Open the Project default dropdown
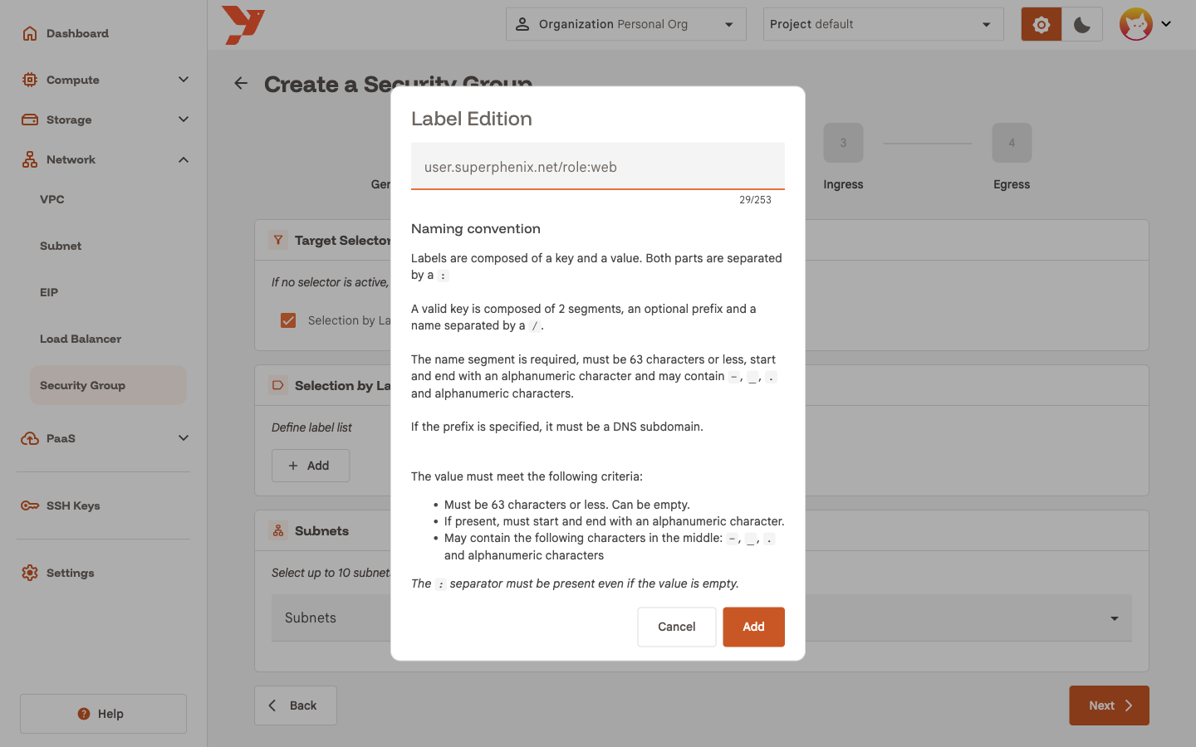This screenshot has width=1196, height=747. pyautogui.click(x=884, y=24)
